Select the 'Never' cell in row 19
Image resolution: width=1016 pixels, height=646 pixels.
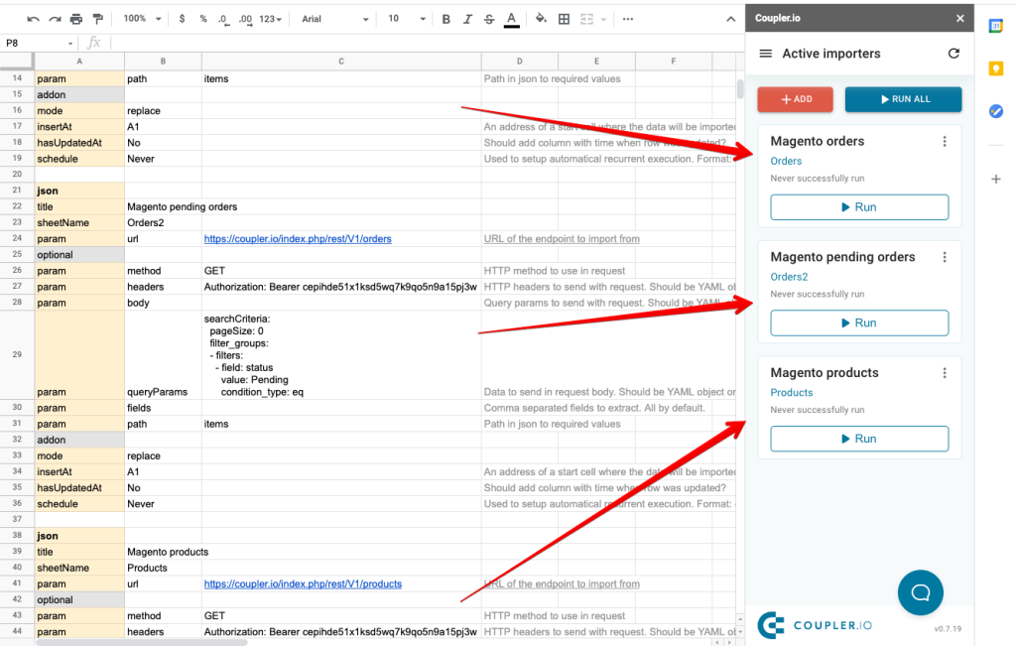click(164, 159)
